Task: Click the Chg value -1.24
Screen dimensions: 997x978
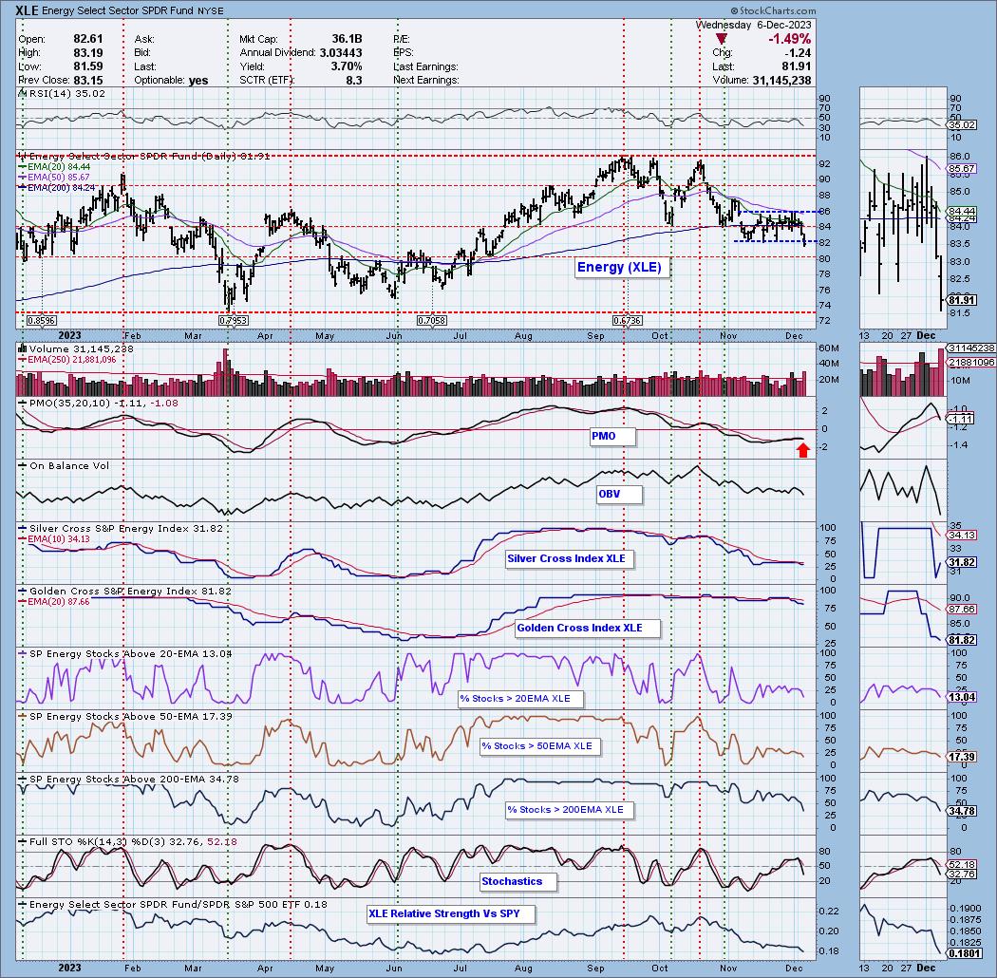Action: (798, 53)
